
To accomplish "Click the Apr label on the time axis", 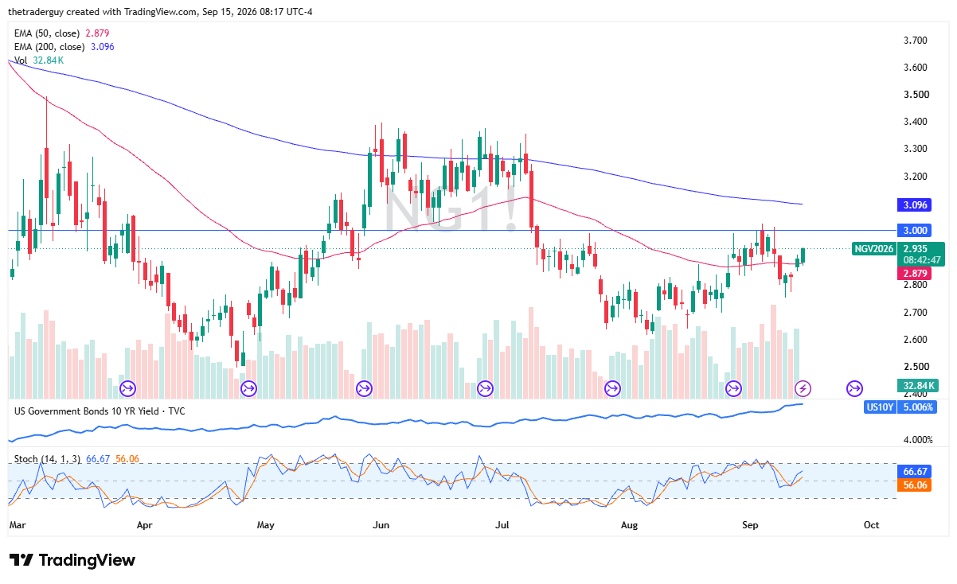I will [x=144, y=525].
